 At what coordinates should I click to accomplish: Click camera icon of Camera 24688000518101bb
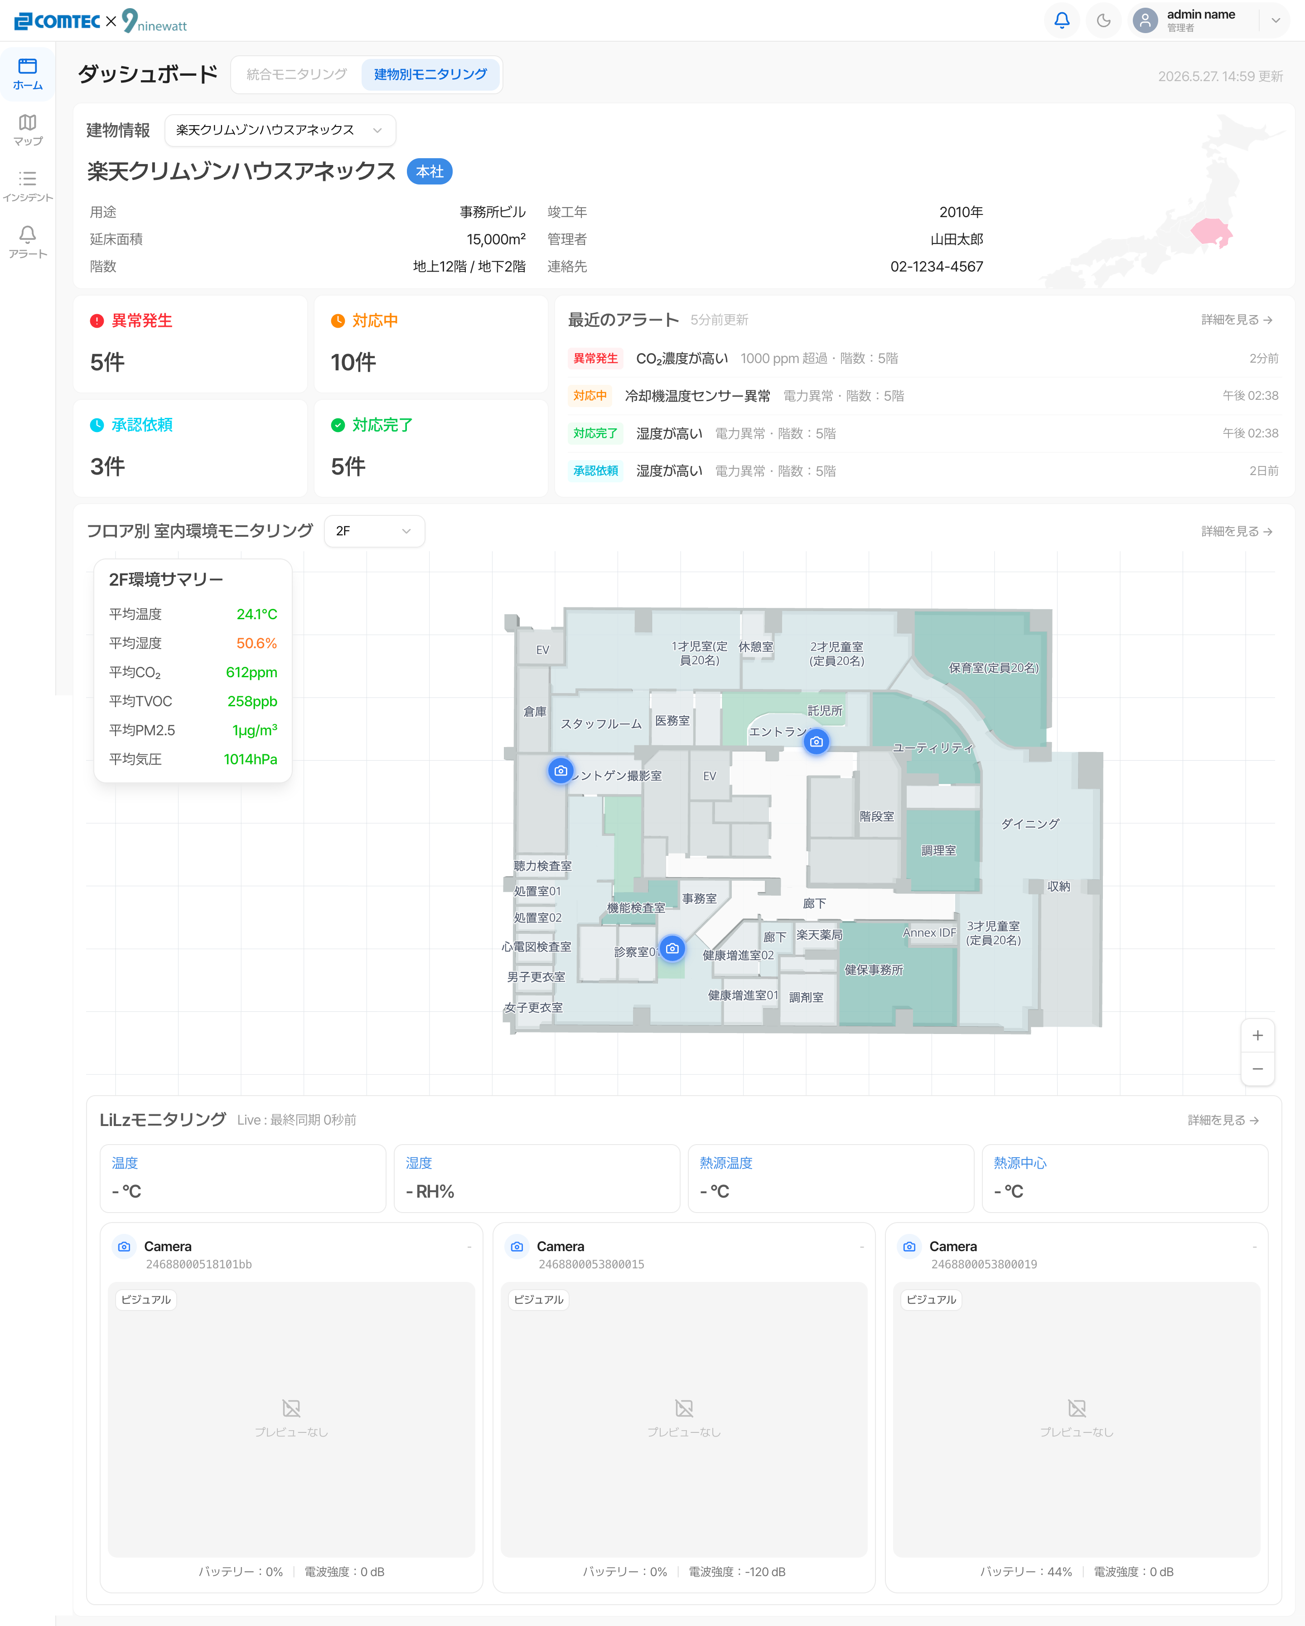pos(125,1247)
